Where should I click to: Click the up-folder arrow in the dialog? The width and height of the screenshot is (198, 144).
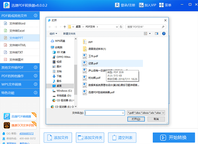coord(65,27)
